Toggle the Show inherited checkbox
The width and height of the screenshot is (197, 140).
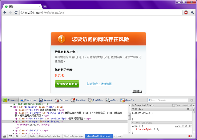click(x=174, y=105)
